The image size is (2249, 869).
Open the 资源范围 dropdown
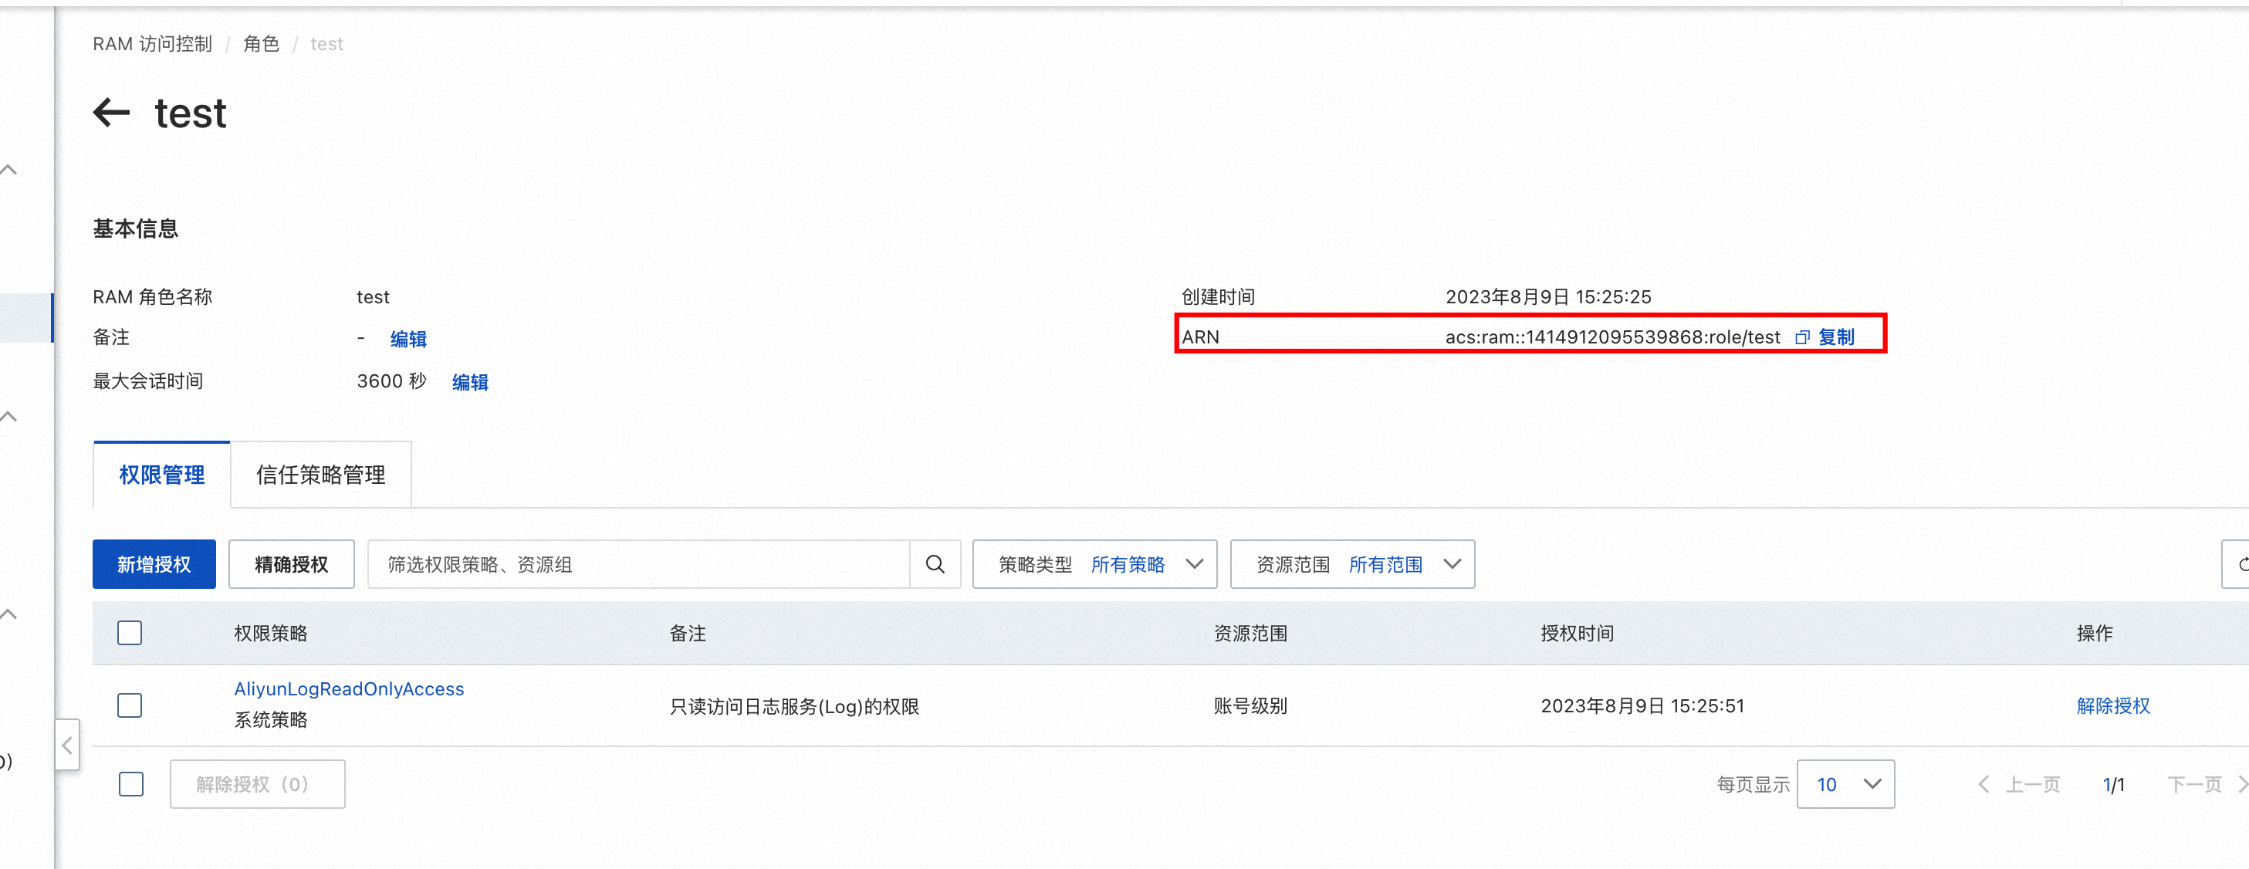coord(1351,564)
